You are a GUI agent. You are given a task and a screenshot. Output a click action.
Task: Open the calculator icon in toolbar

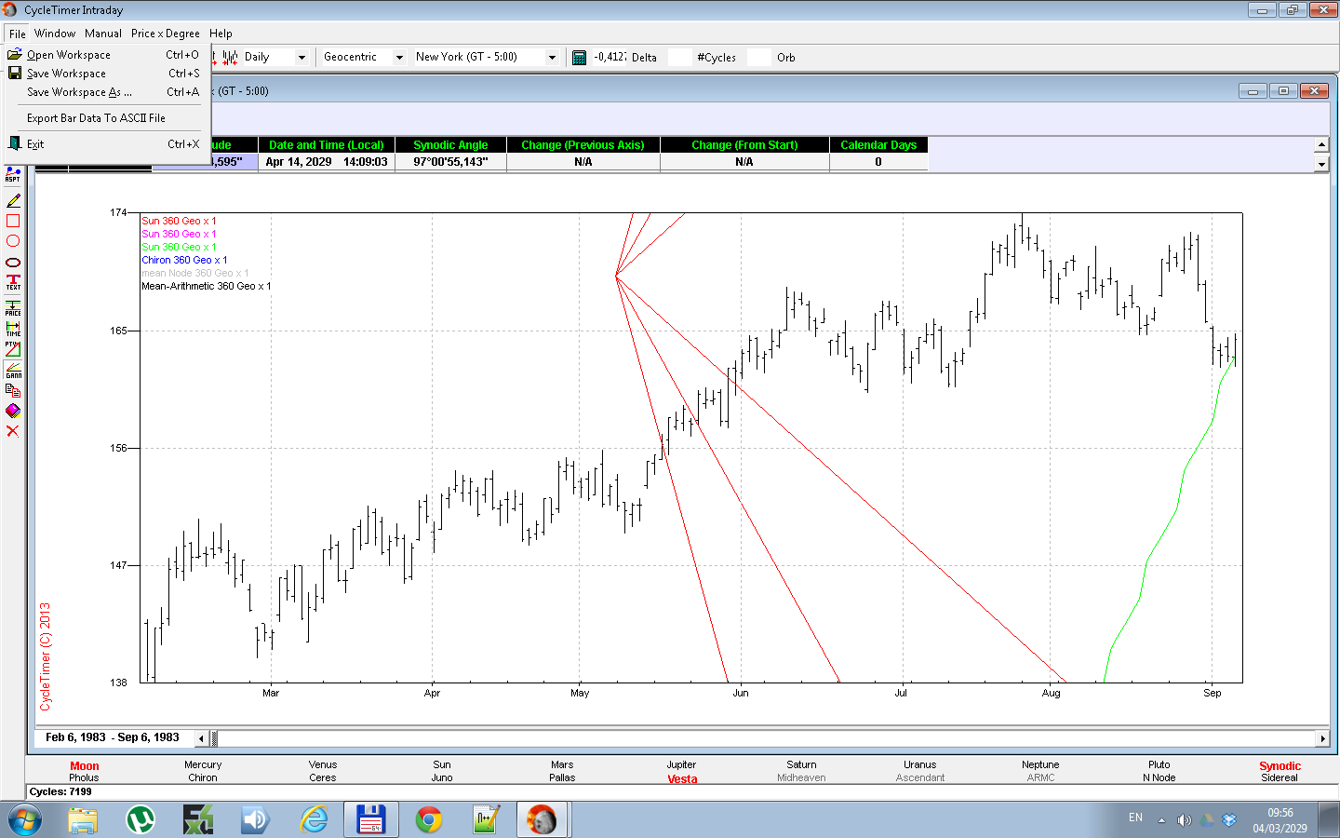[579, 58]
